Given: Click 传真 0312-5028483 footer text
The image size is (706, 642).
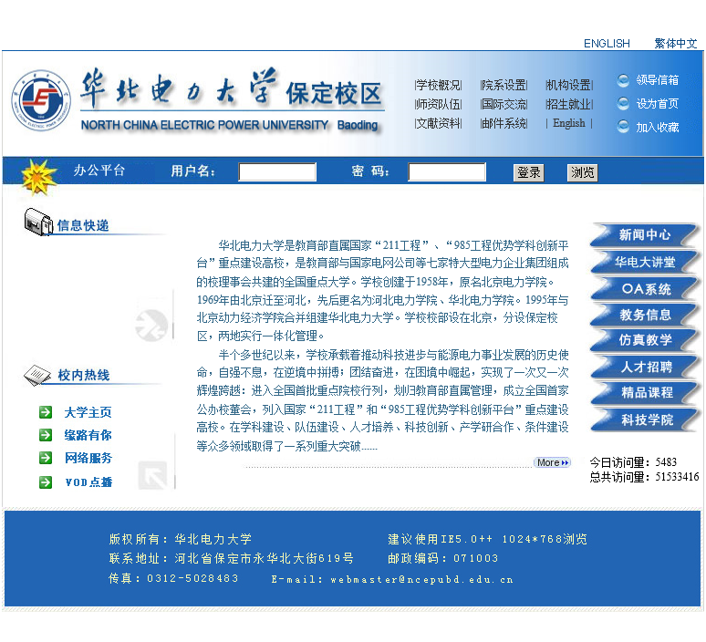Looking at the screenshot, I should [x=173, y=578].
